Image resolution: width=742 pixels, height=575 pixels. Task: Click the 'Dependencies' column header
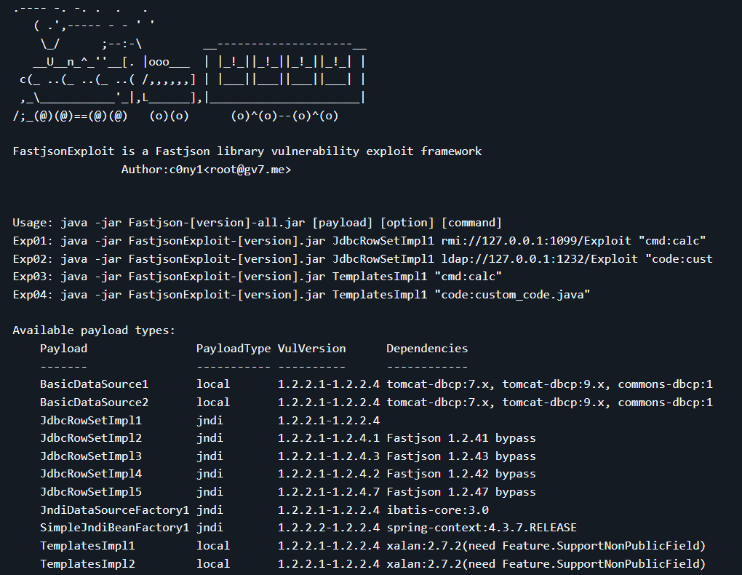point(427,348)
